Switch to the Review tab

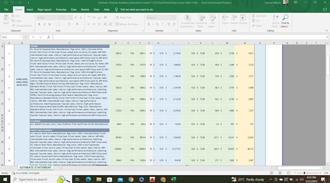point(85,10)
